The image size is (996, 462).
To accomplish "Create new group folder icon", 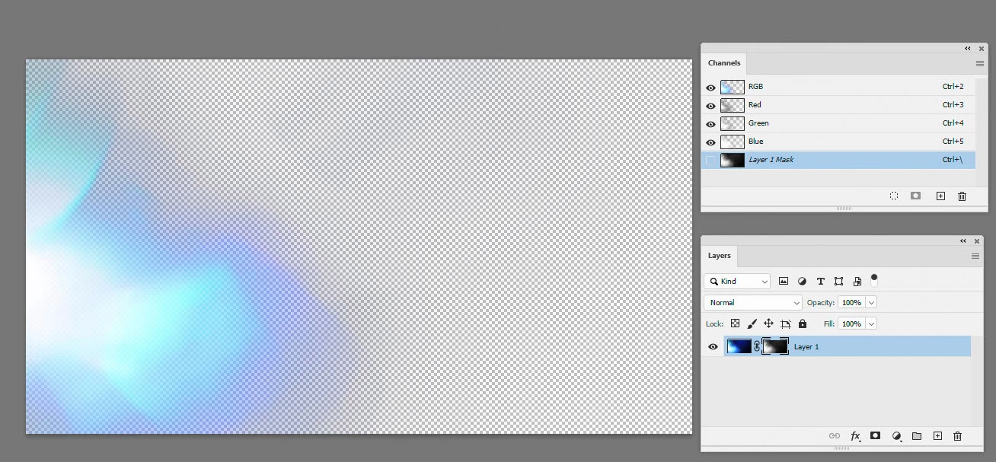I will 917,436.
